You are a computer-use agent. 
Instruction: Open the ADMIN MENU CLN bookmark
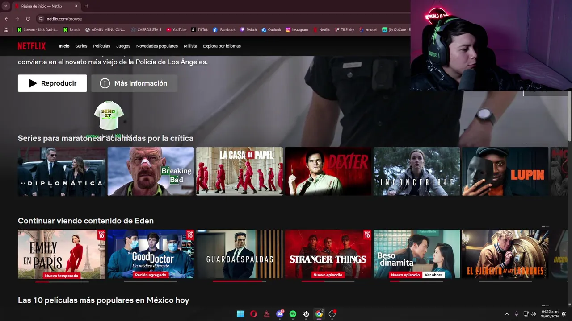click(105, 30)
